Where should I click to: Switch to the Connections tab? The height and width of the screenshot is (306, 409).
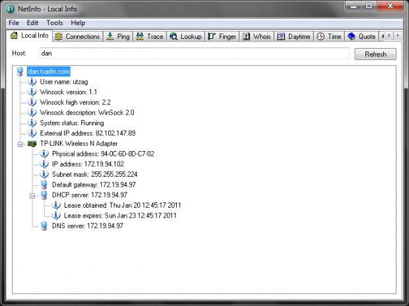pos(77,36)
